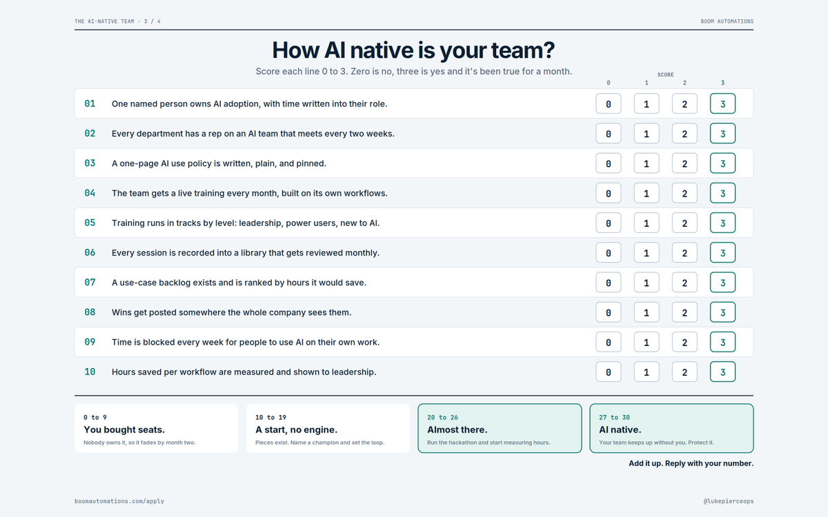This screenshot has height=517, width=828.
Task: Click 'Hours saved per workflow' statement
Action: click(x=244, y=372)
